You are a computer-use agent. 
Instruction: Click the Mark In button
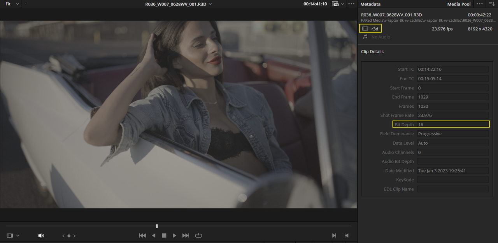point(334,236)
